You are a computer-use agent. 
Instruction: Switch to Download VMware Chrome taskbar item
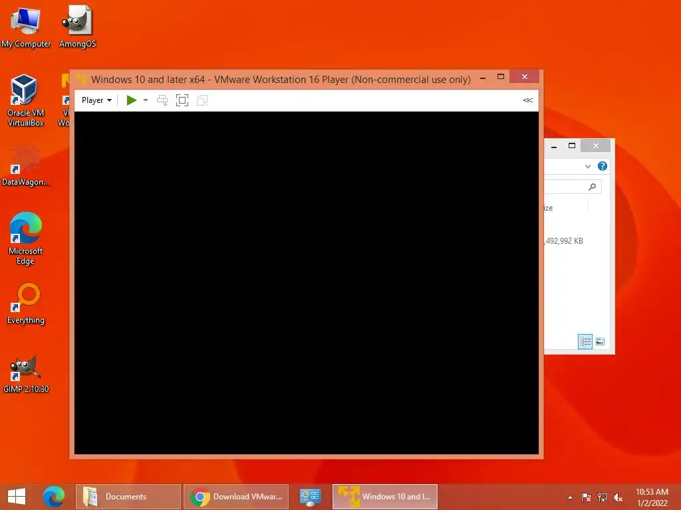[236, 497]
